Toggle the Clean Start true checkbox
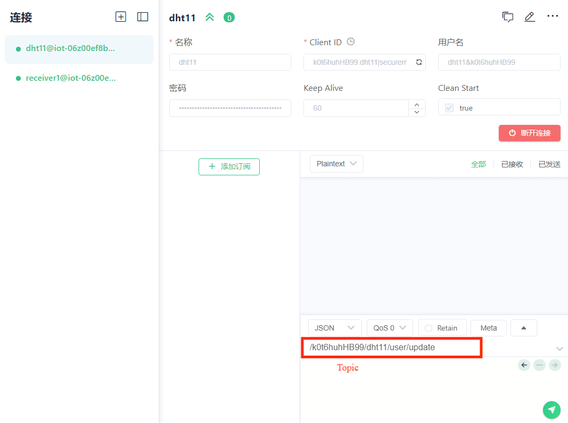The width and height of the screenshot is (568, 423). 449,108
